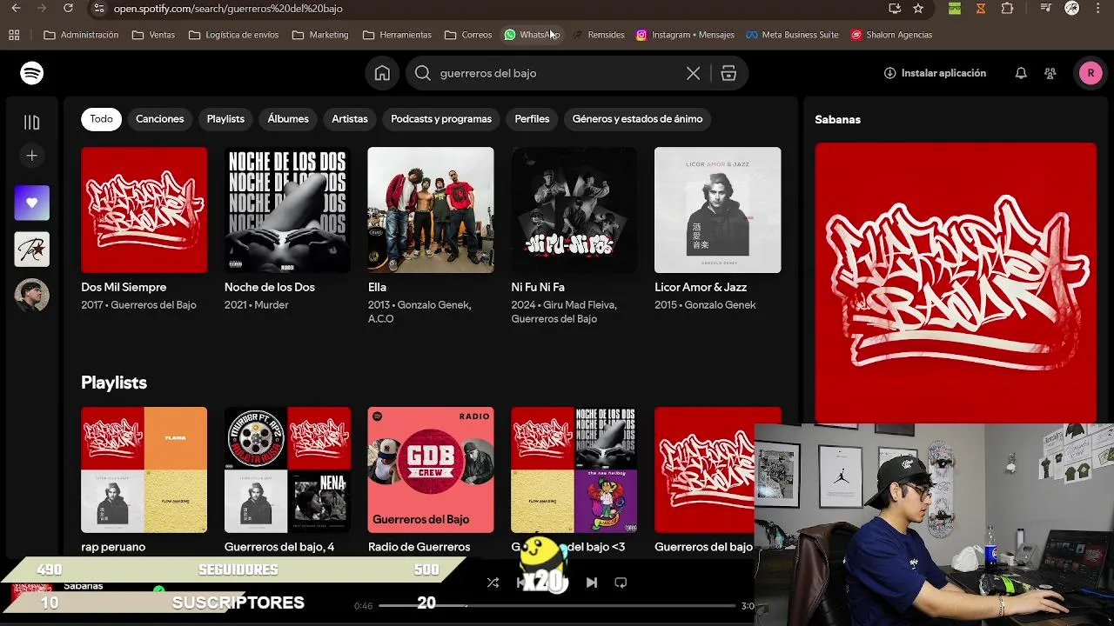Open Guerreros del bajo, 4 playlist cover
This screenshot has height=626, width=1114.
287,469
